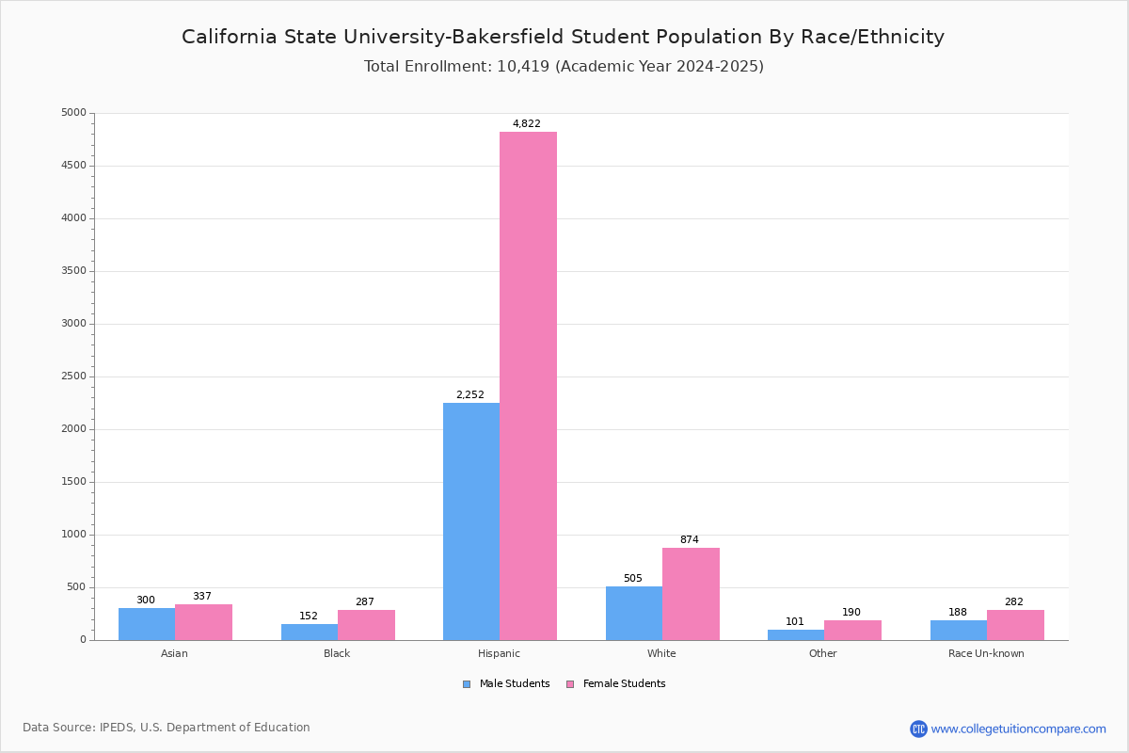Click the CTC logo icon

pyautogui.click(x=918, y=729)
